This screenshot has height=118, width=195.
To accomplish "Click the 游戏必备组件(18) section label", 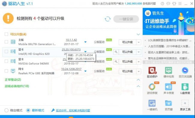I will (17, 86).
